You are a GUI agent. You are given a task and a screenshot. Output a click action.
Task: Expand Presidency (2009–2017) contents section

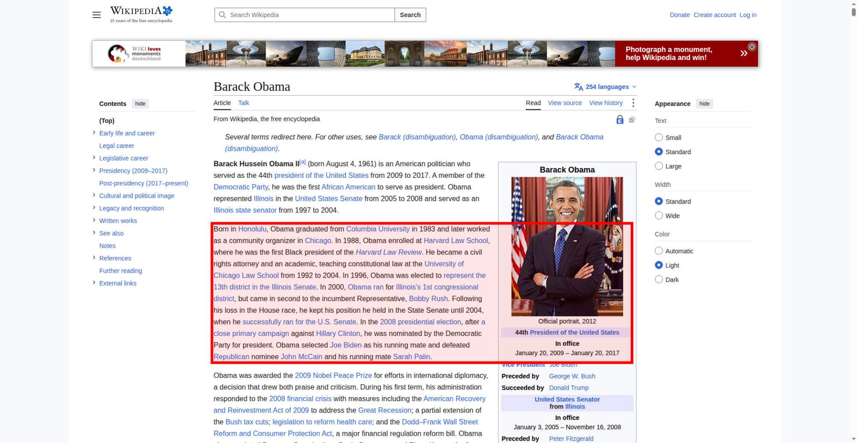point(94,170)
